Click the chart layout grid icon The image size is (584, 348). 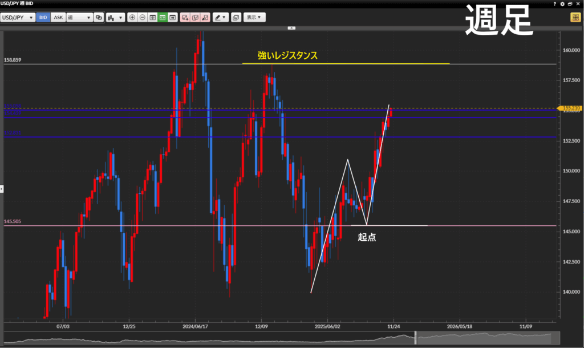tap(152, 18)
